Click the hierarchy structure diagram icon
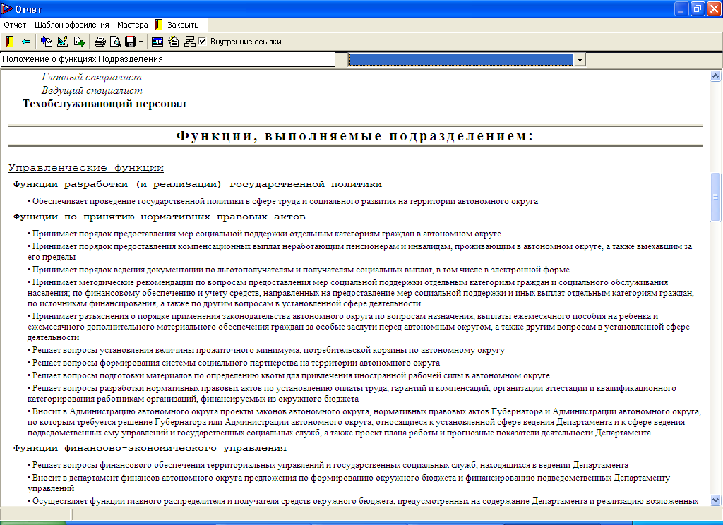723x525 pixels. (x=189, y=42)
